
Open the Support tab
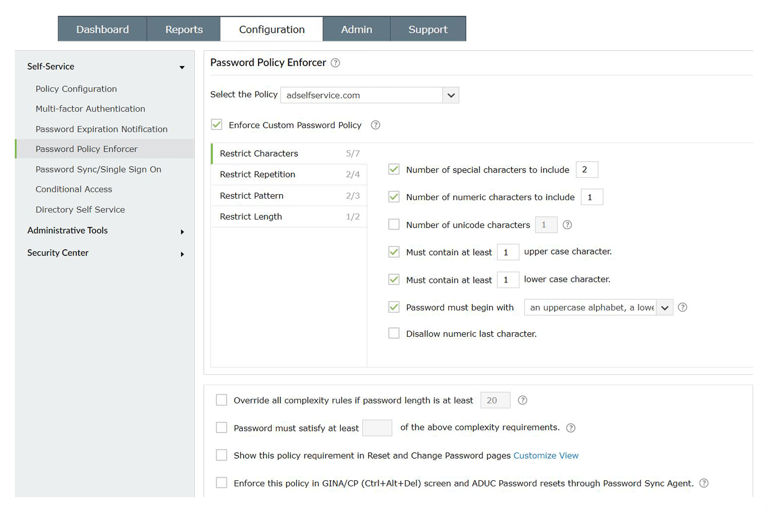point(428,29)
